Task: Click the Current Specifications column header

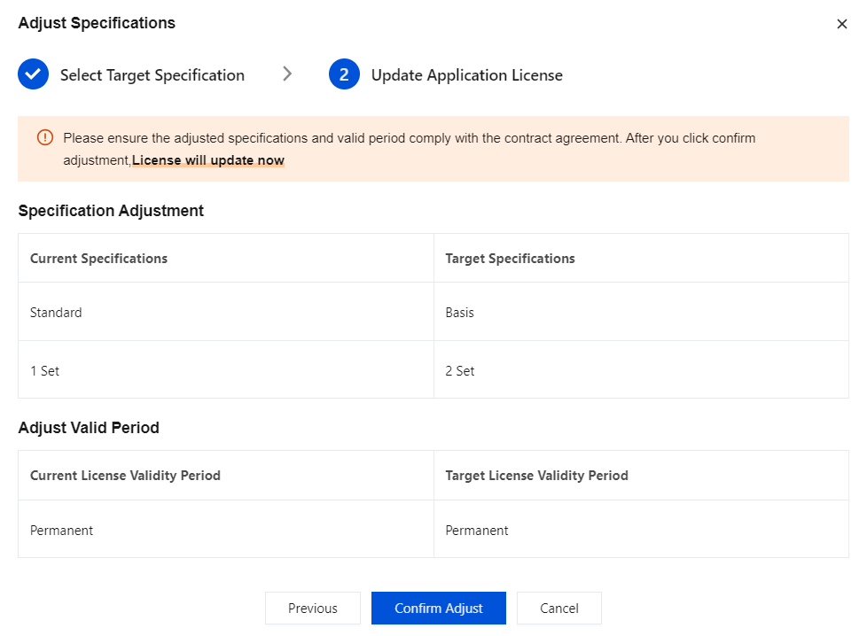Action: click(99, 259)
